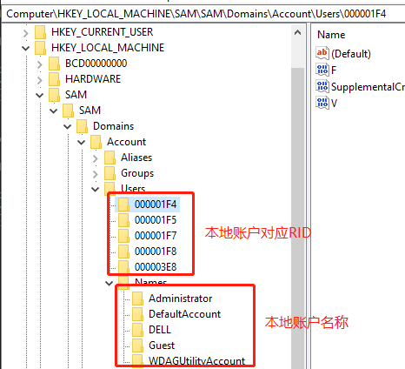Select the DefaultAccount name key
This screenshot has width=405, height=369.
click(x=184, y=314)
